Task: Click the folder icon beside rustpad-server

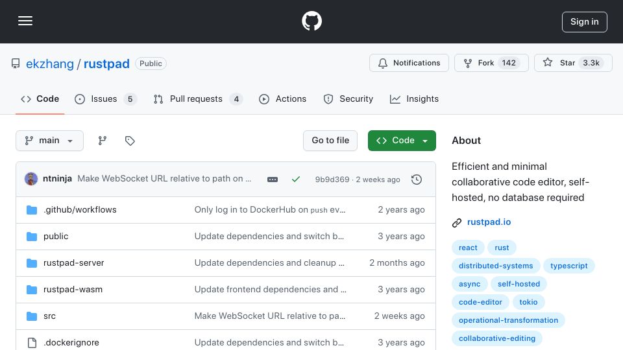Action: tap(32, 263)
